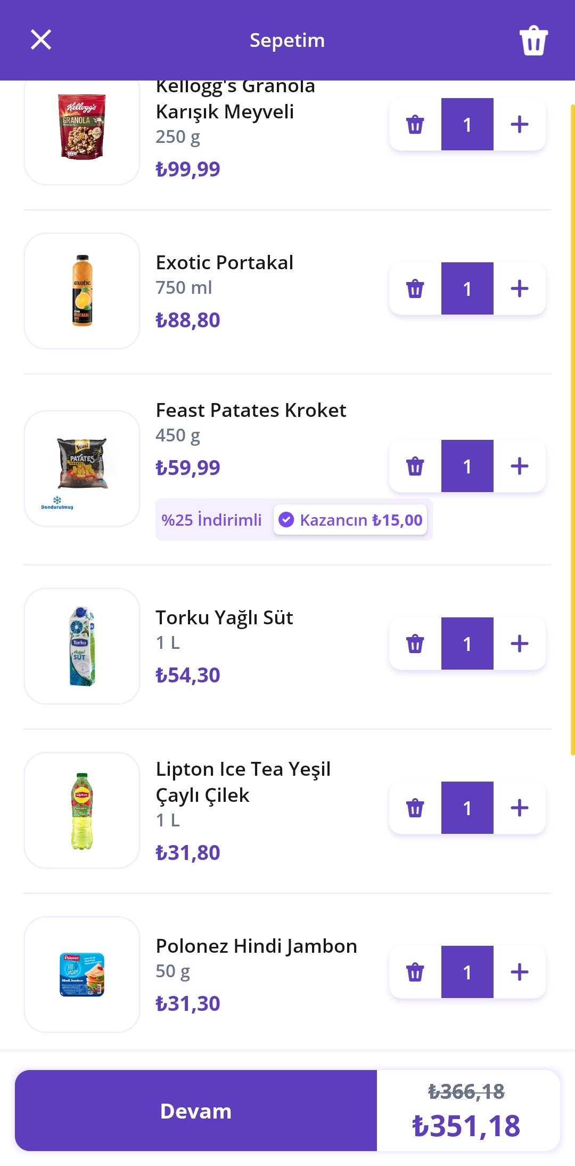Click the yellow vertical scrollbar

click(x=572, y=427)
